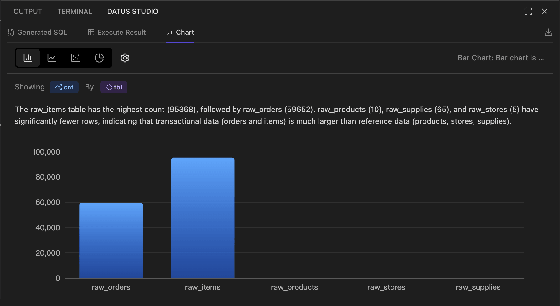Image resolution: width=560 pixels, height=306 pixels.
Task: Click the chart summary paragraph about raw_items
Action: [x=277, y=115]
